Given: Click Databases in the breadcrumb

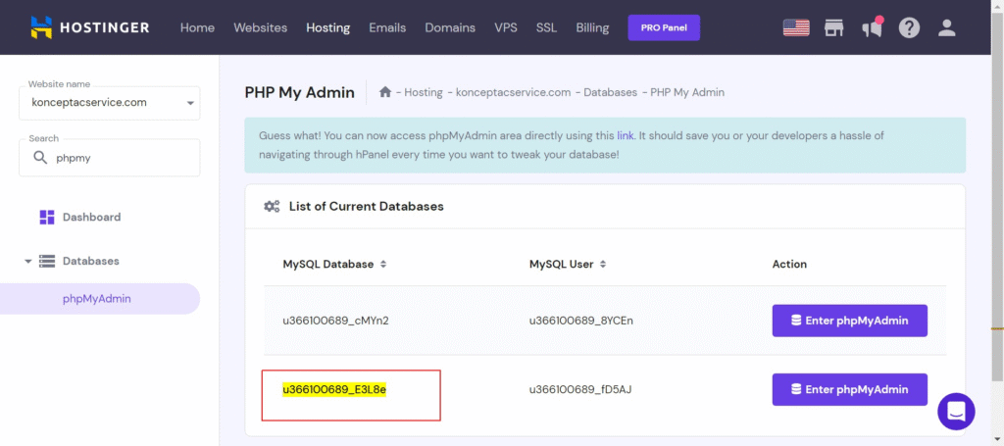Looking at the screenshot, I should 610,92.
